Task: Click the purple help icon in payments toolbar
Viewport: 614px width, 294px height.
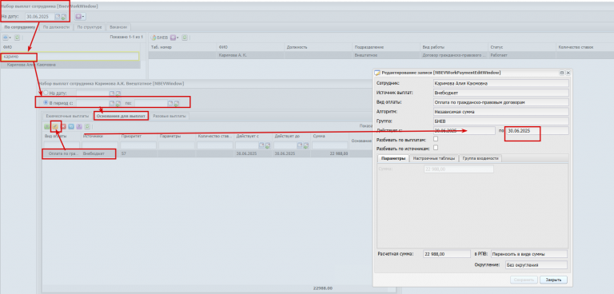Action: (79, 126)
